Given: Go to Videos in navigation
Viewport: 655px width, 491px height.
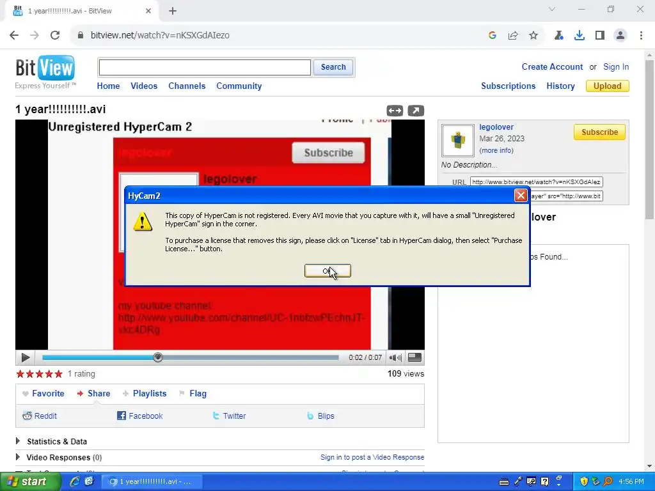Looking at the screenshot, I should tap(144, 86).
